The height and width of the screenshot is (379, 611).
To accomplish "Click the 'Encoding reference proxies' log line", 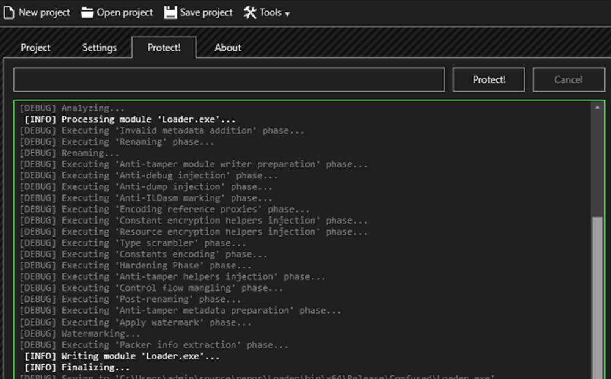I will (164, 210).
